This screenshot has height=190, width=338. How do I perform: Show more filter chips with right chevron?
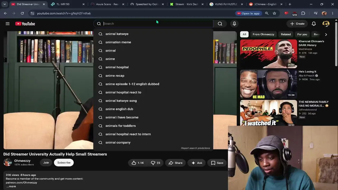click(x=326, y=34)
